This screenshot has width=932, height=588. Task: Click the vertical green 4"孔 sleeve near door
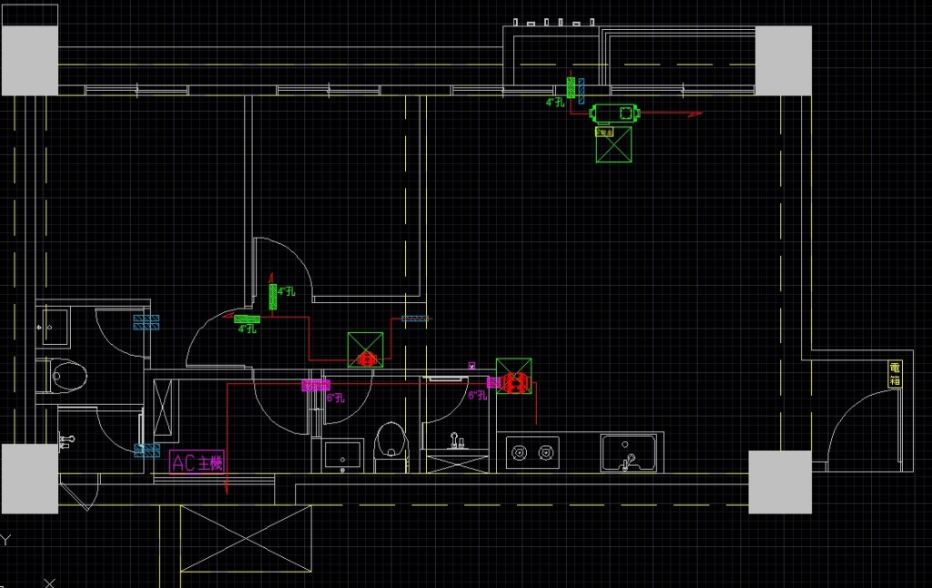(x=272, y=296)
